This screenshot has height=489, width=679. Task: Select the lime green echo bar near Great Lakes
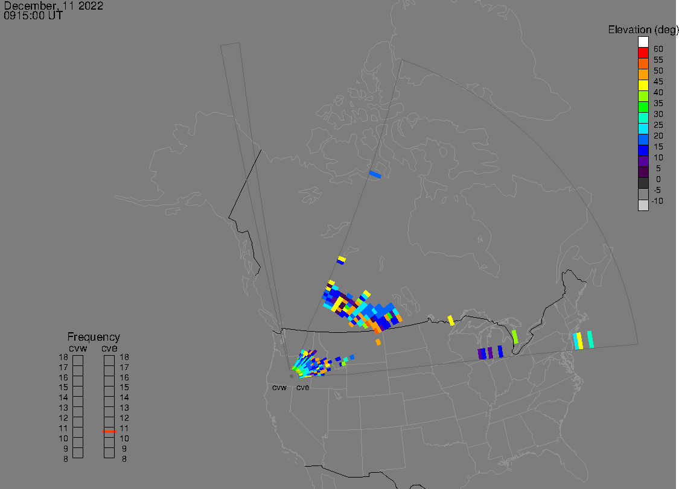point(515,336)
